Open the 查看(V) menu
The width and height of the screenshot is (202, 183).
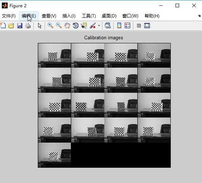point(49,16)
